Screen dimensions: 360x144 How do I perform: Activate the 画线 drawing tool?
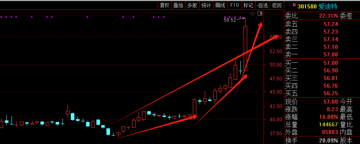220,6
